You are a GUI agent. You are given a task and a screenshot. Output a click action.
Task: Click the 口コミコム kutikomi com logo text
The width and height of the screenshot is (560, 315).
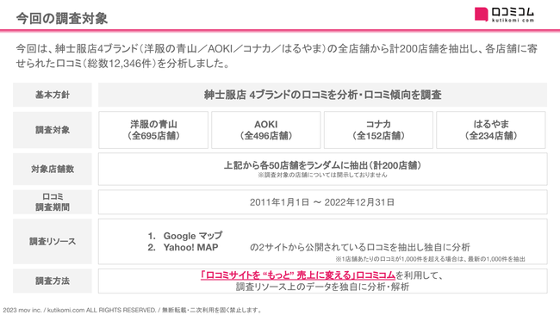tap(513, 15)
